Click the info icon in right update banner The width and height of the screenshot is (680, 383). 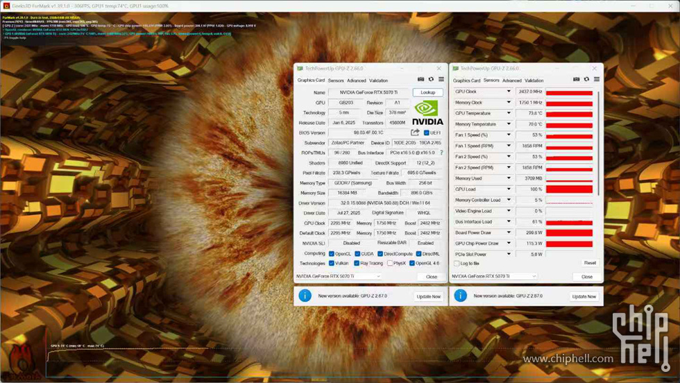pos(461,296)
